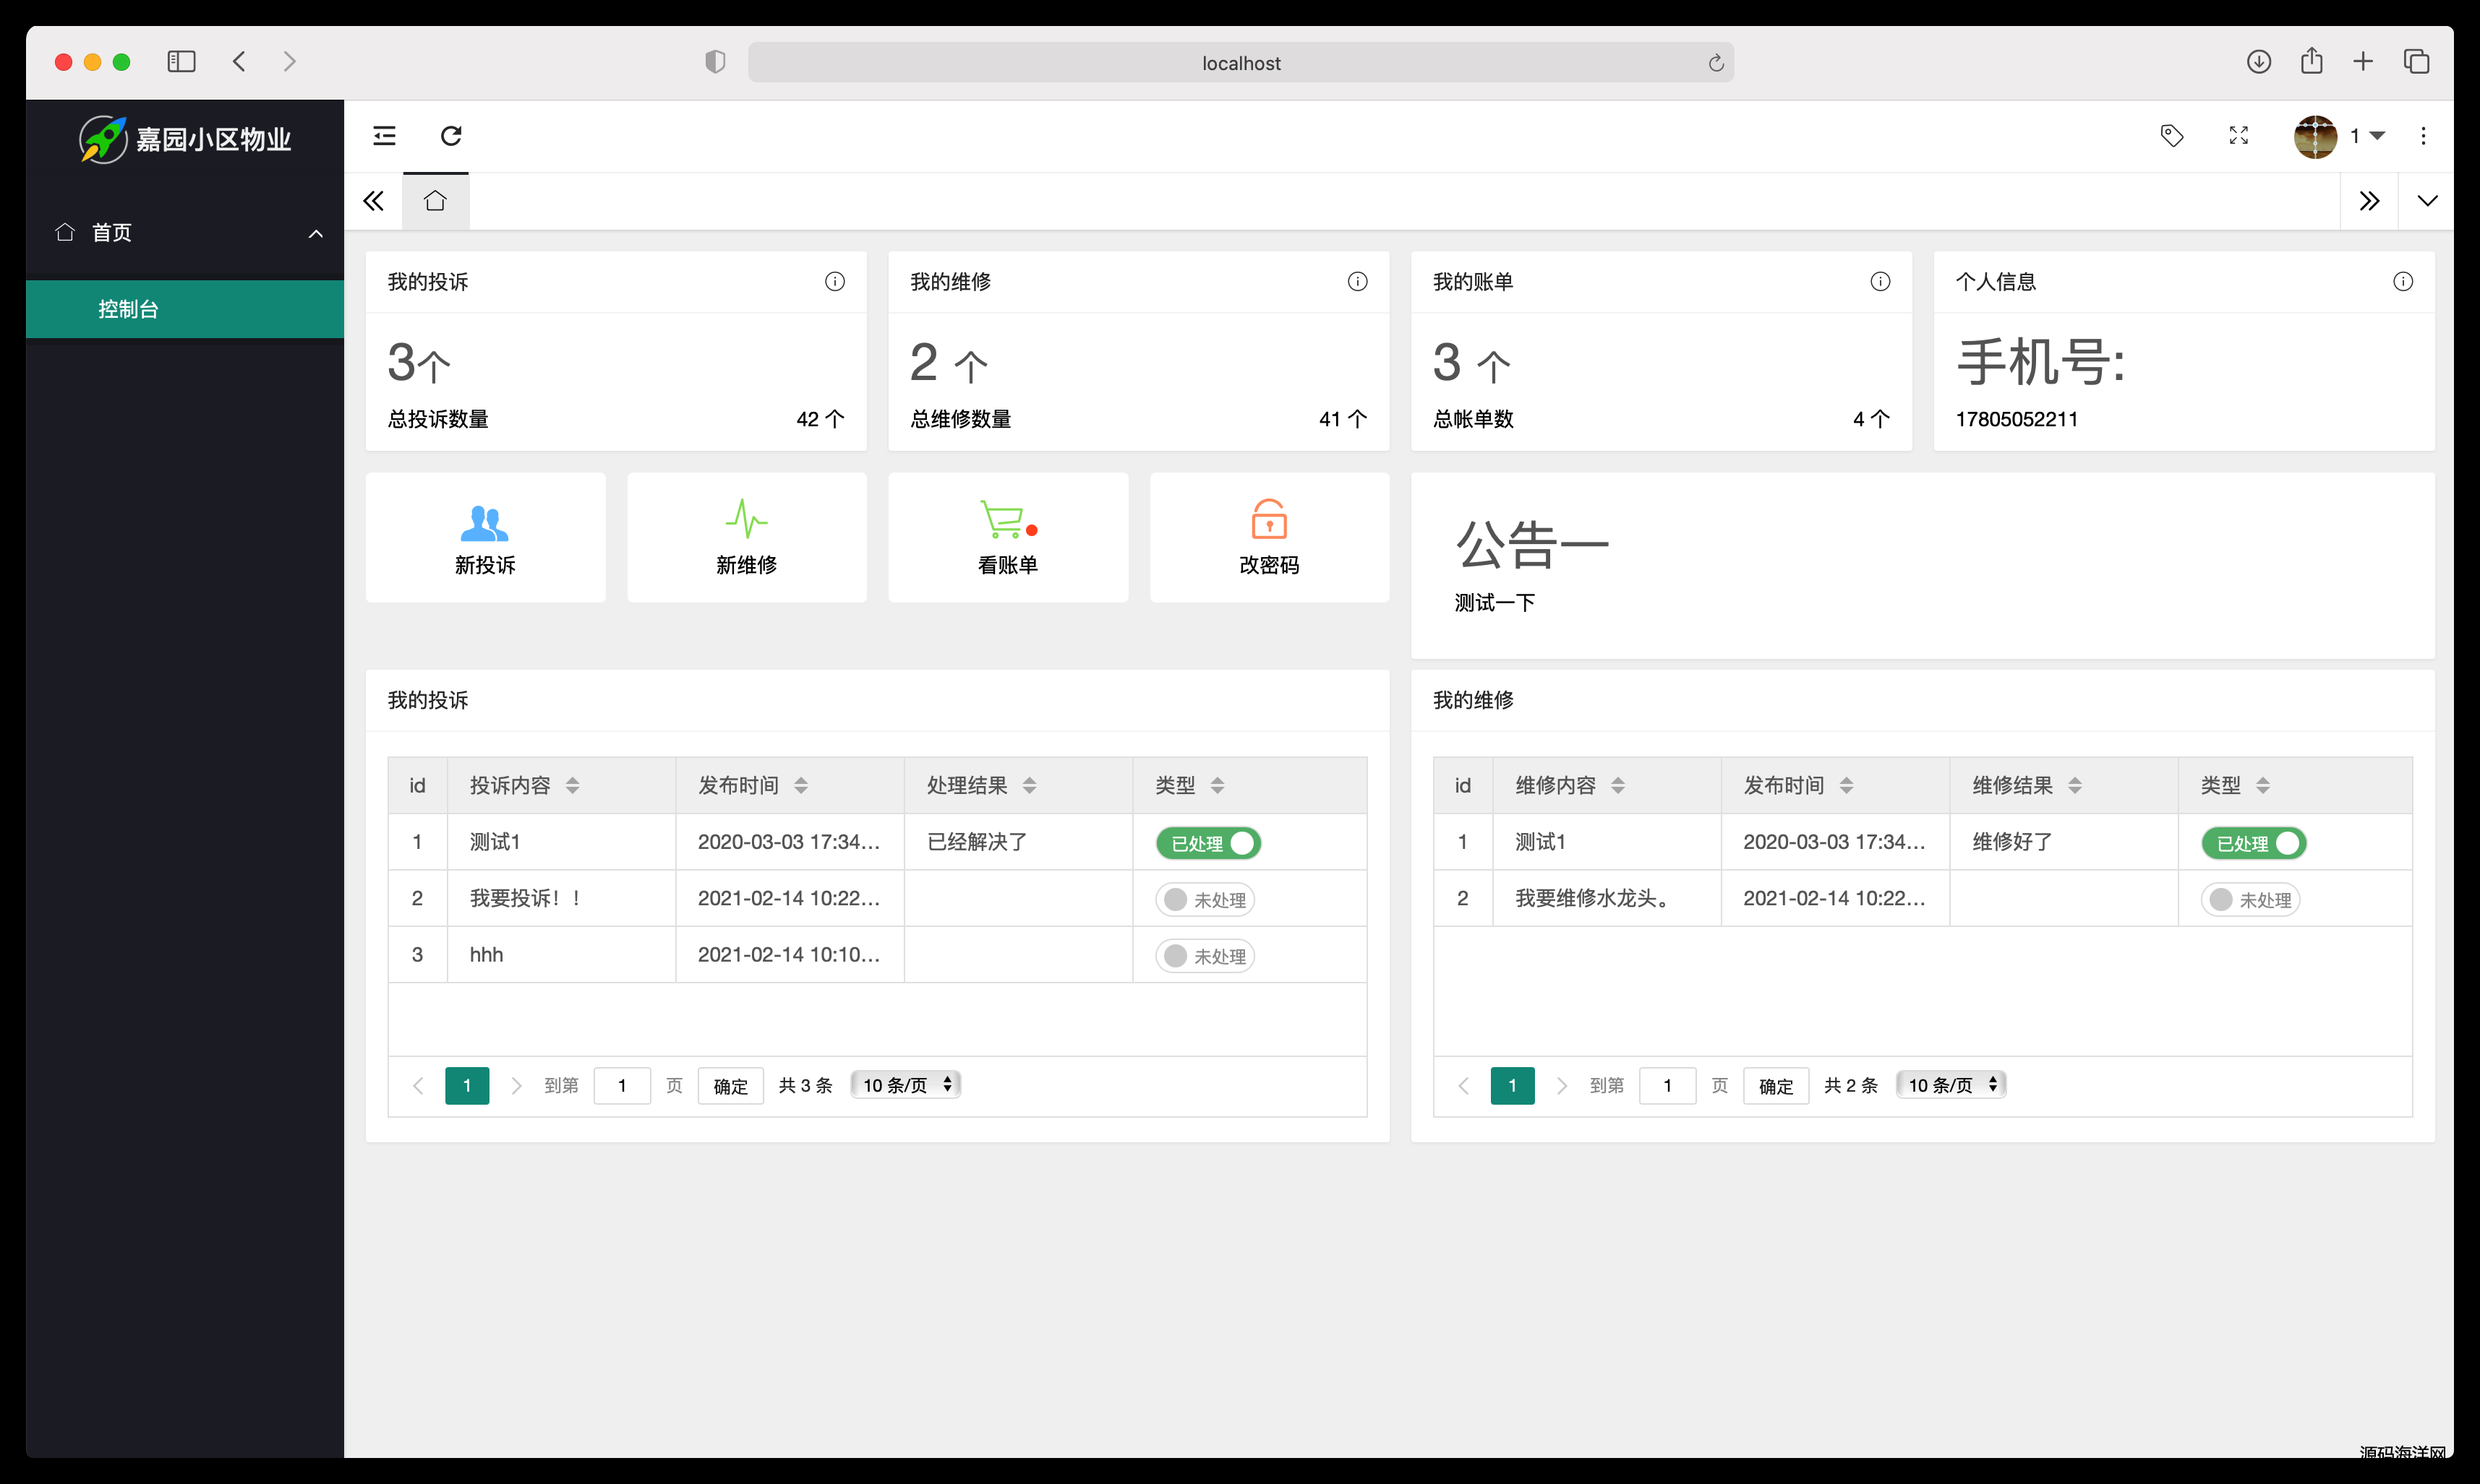Image resolution: width=2480 pixels, height=1484 pixels.
Task: Sort repairs table by 发布时间
Action: tap(1847, 786)
